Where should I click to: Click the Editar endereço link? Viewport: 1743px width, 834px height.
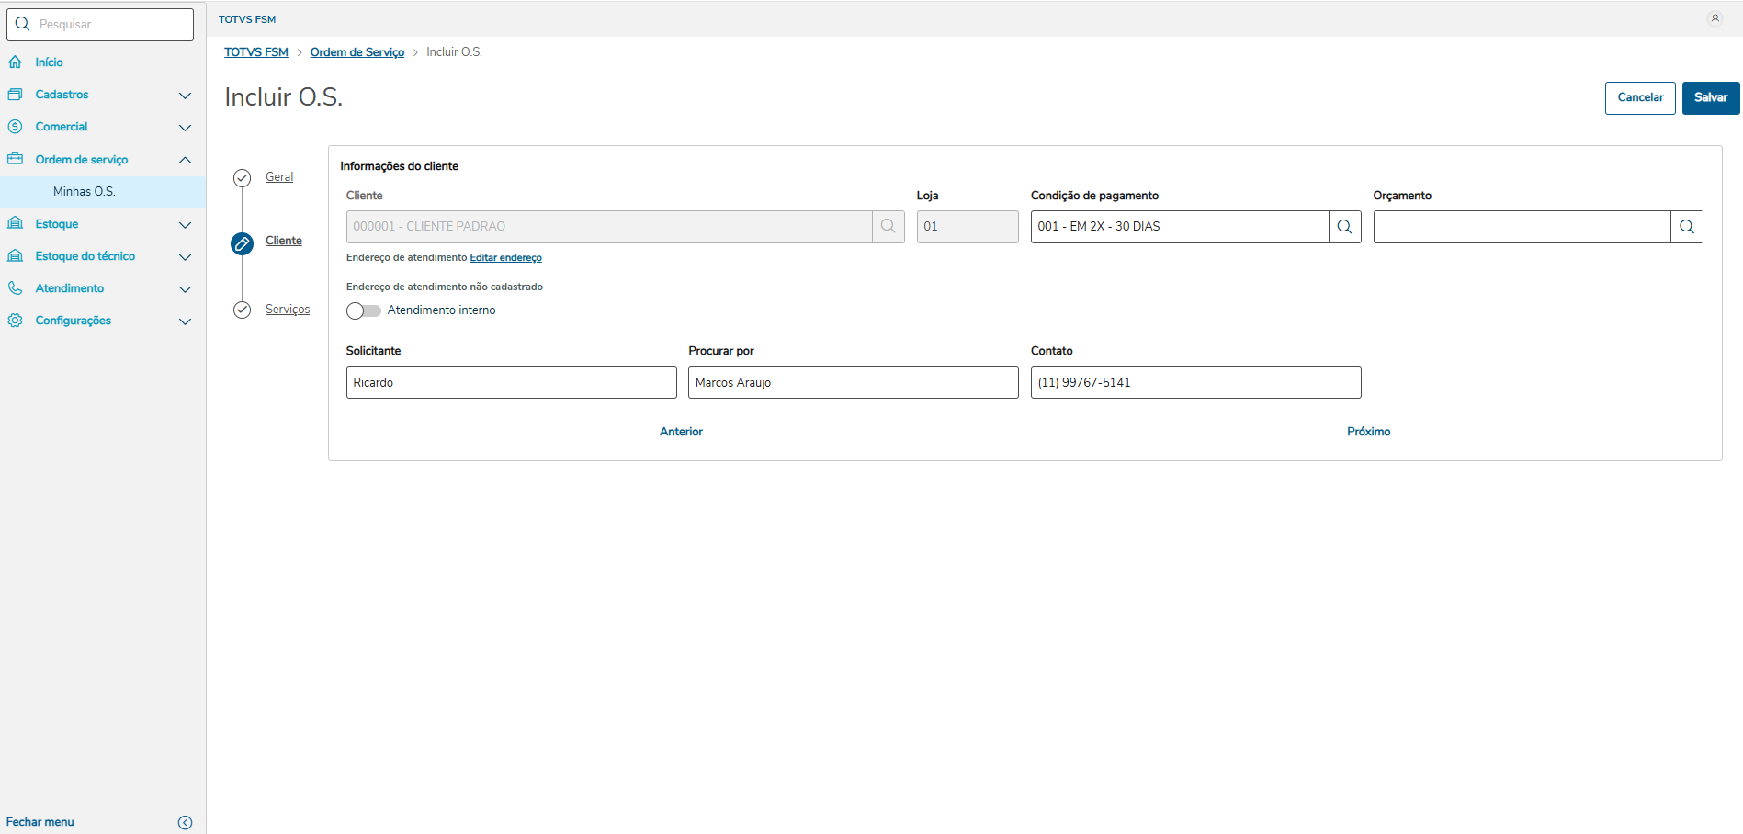point(505,258)
